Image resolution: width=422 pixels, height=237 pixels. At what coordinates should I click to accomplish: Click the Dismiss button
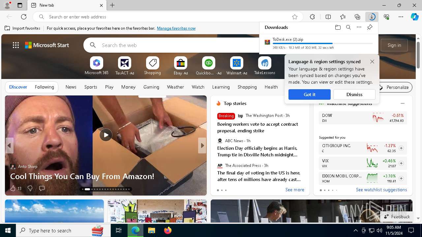354,94
